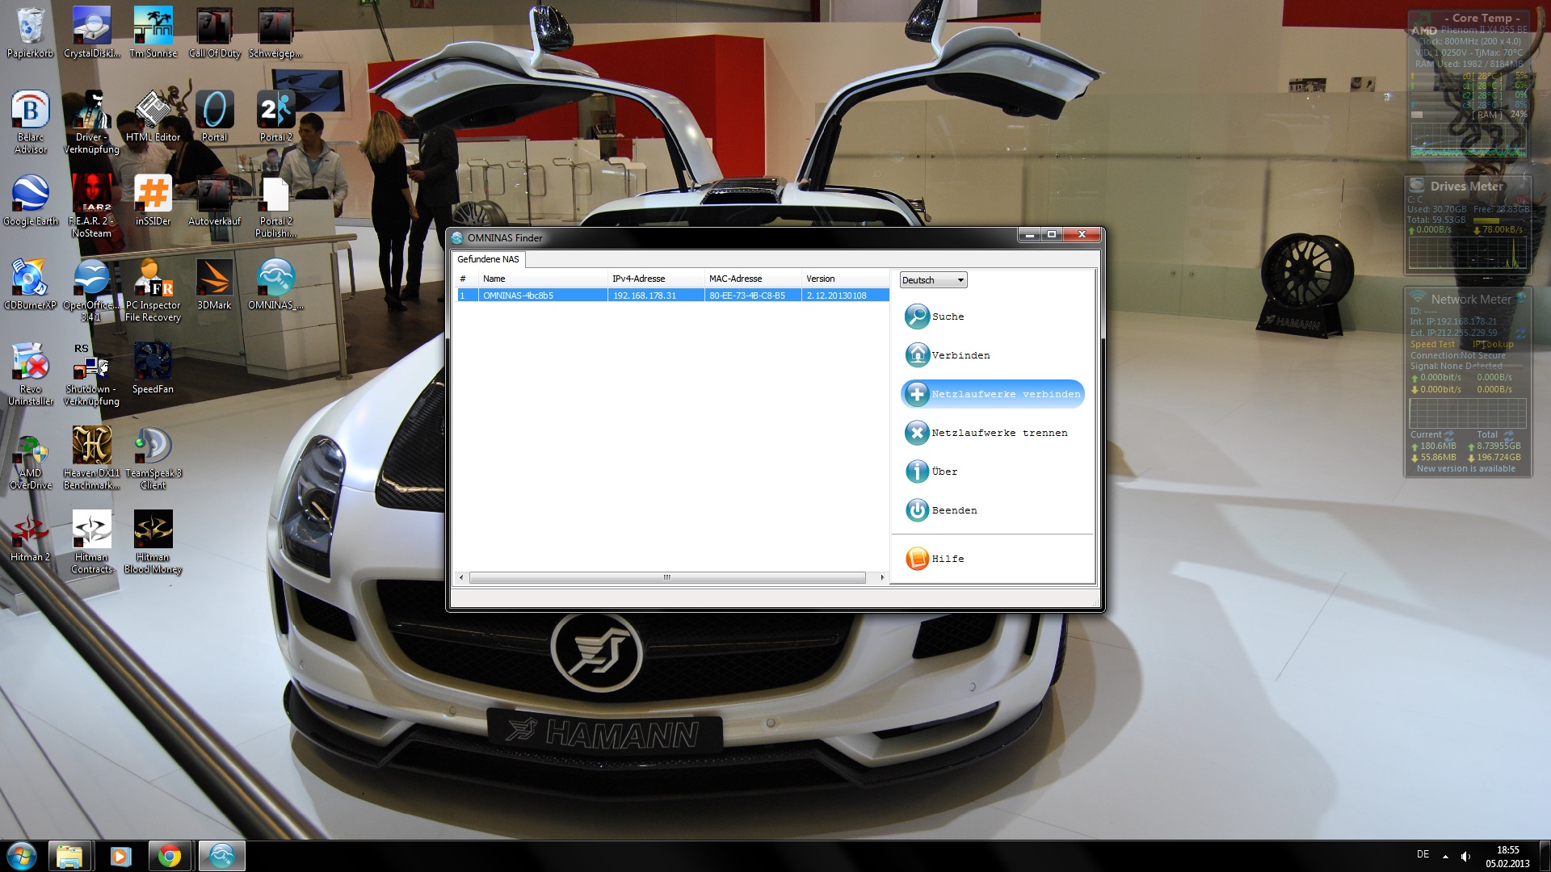Show hidden system tray icons

tap(1445, 856)
